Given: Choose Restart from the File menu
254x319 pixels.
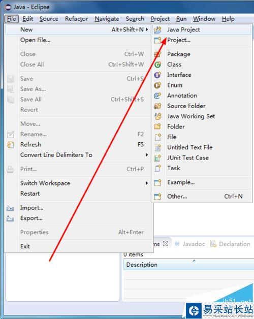Looking at the screenshot, I should (x=78, y=194).
